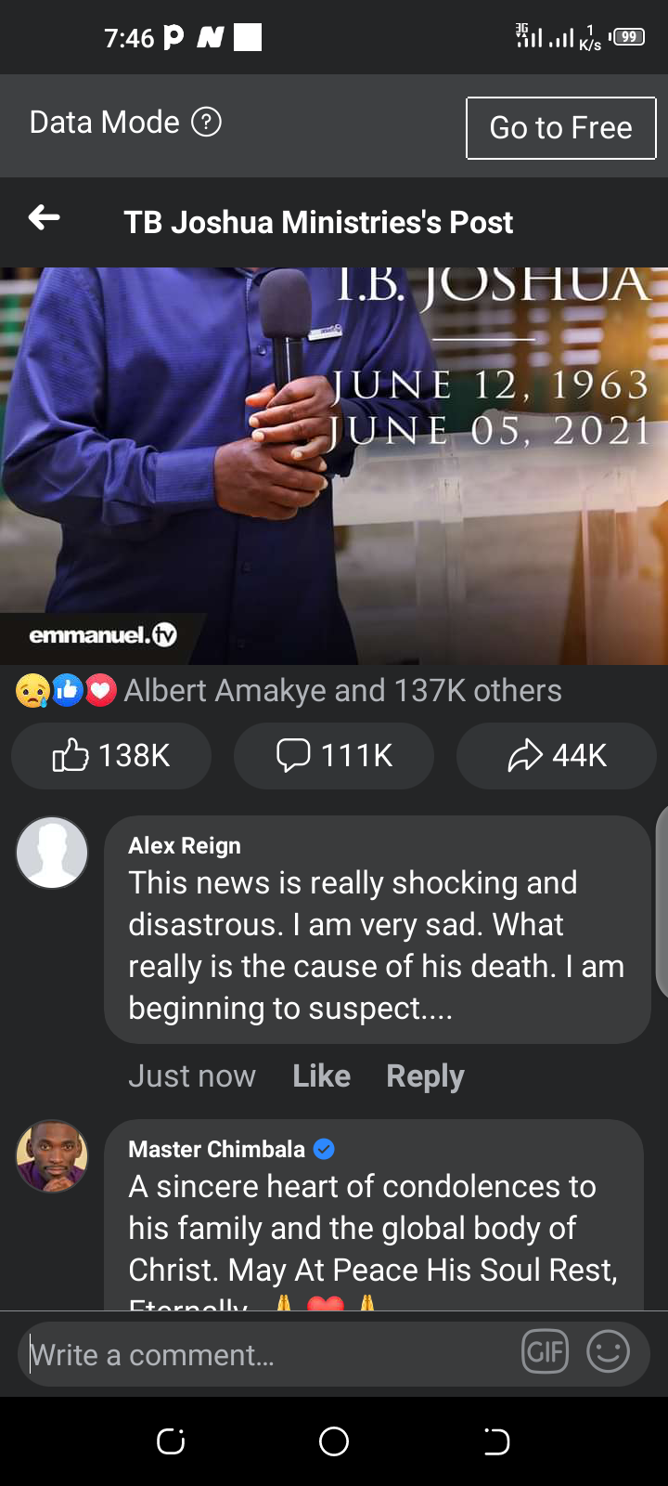Tap Alex Reign's blank avatar
Screen dimensions: 668x1486
click(52, 853)
